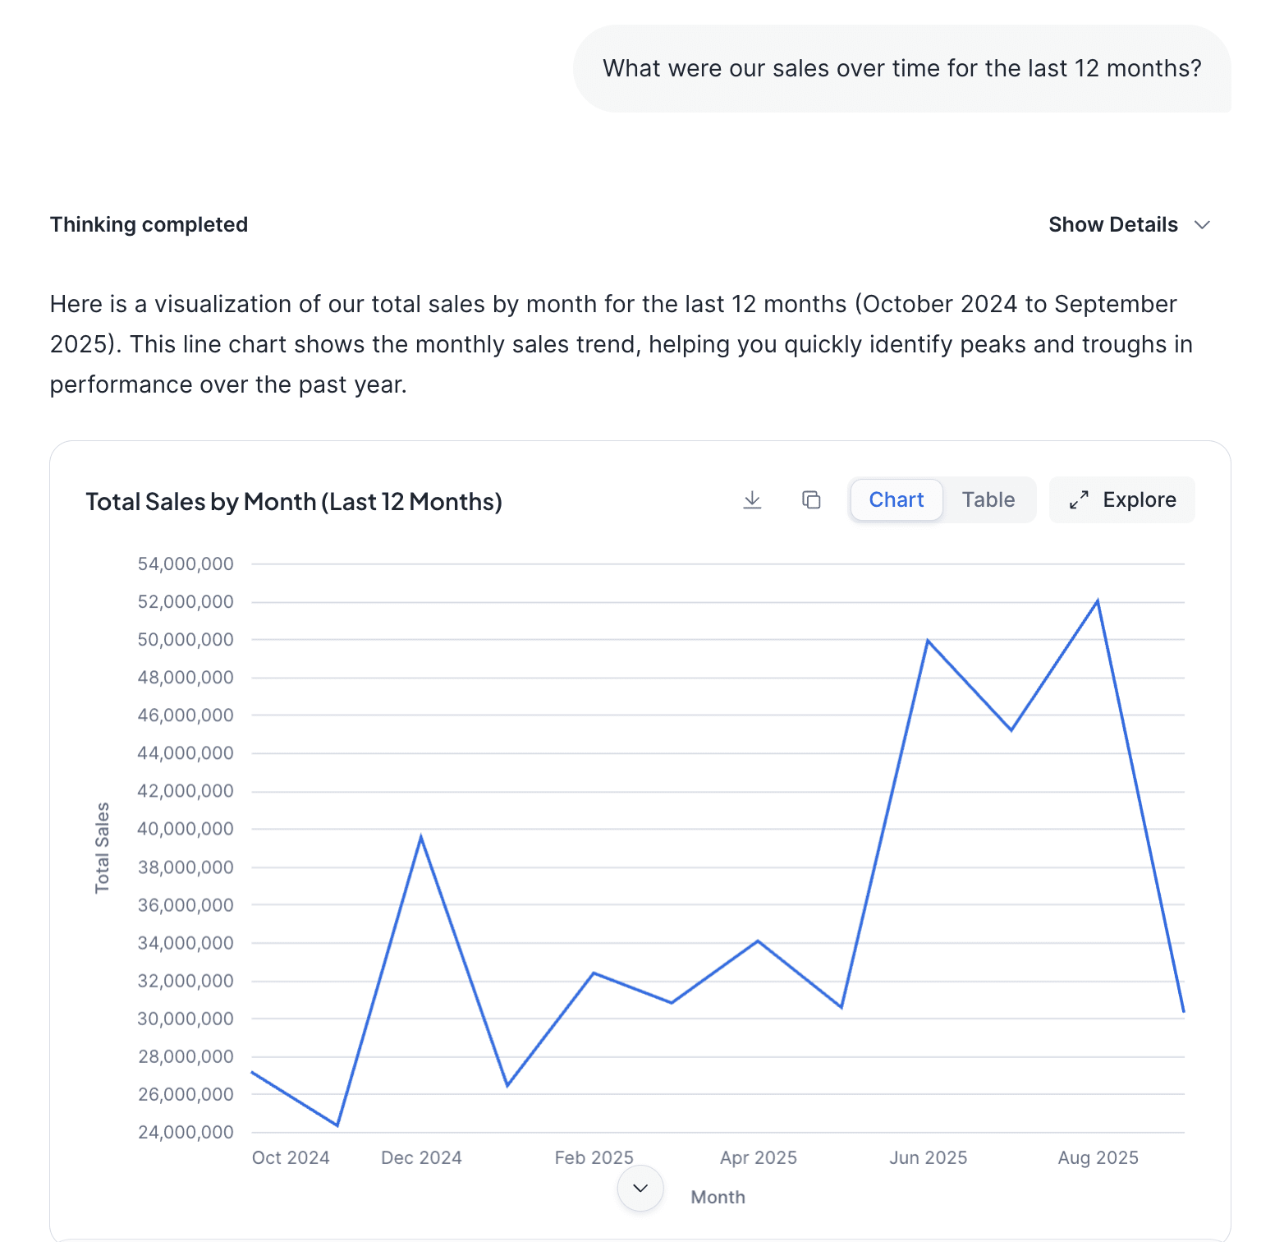The height and width of the screenshot is (1242, 1284).
Task: Click the Show Details label
Action: point(1112,225)
